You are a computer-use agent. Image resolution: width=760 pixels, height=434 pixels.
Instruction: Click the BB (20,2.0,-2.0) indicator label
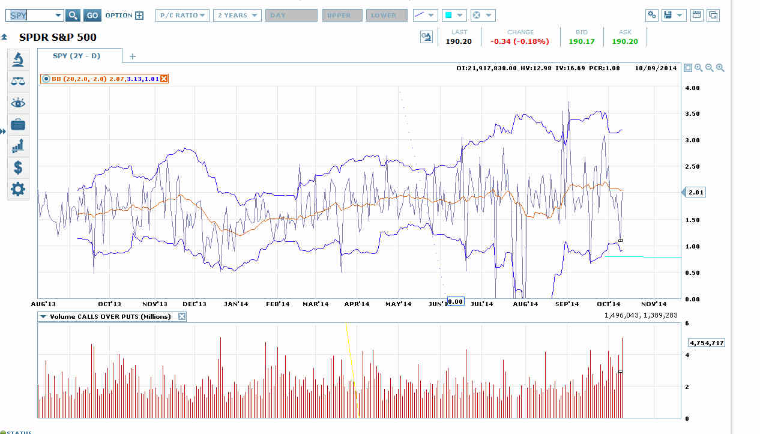coord(79,79)
